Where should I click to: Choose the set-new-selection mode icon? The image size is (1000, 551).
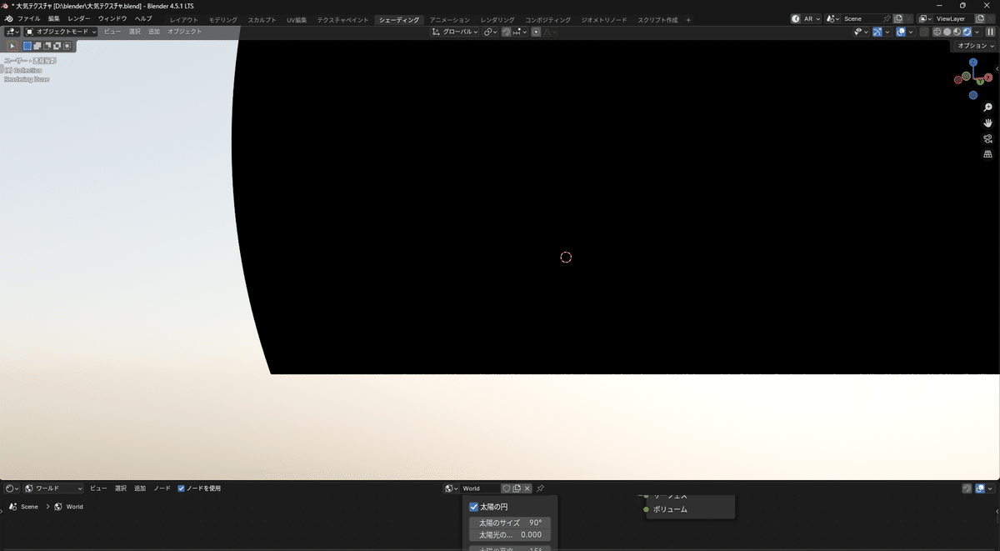28,46
